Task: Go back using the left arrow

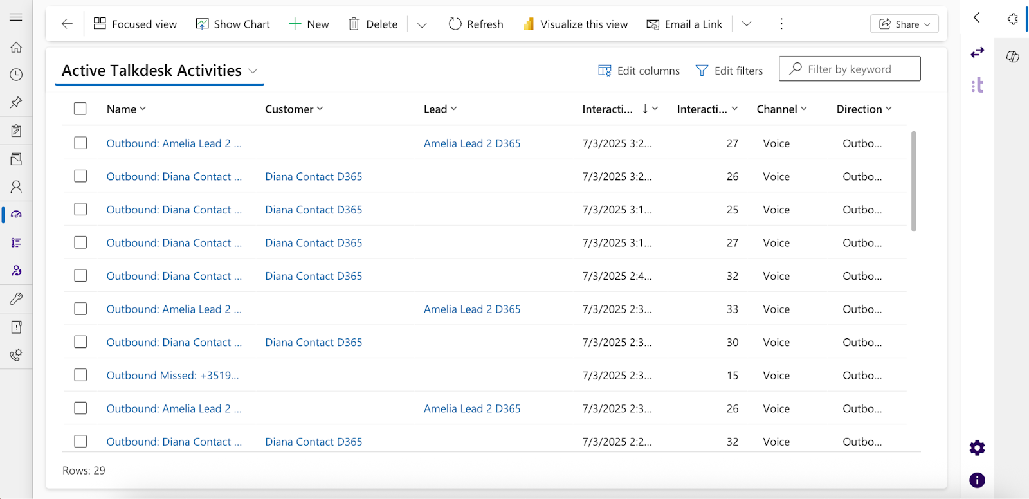Action: pos(67,24)
